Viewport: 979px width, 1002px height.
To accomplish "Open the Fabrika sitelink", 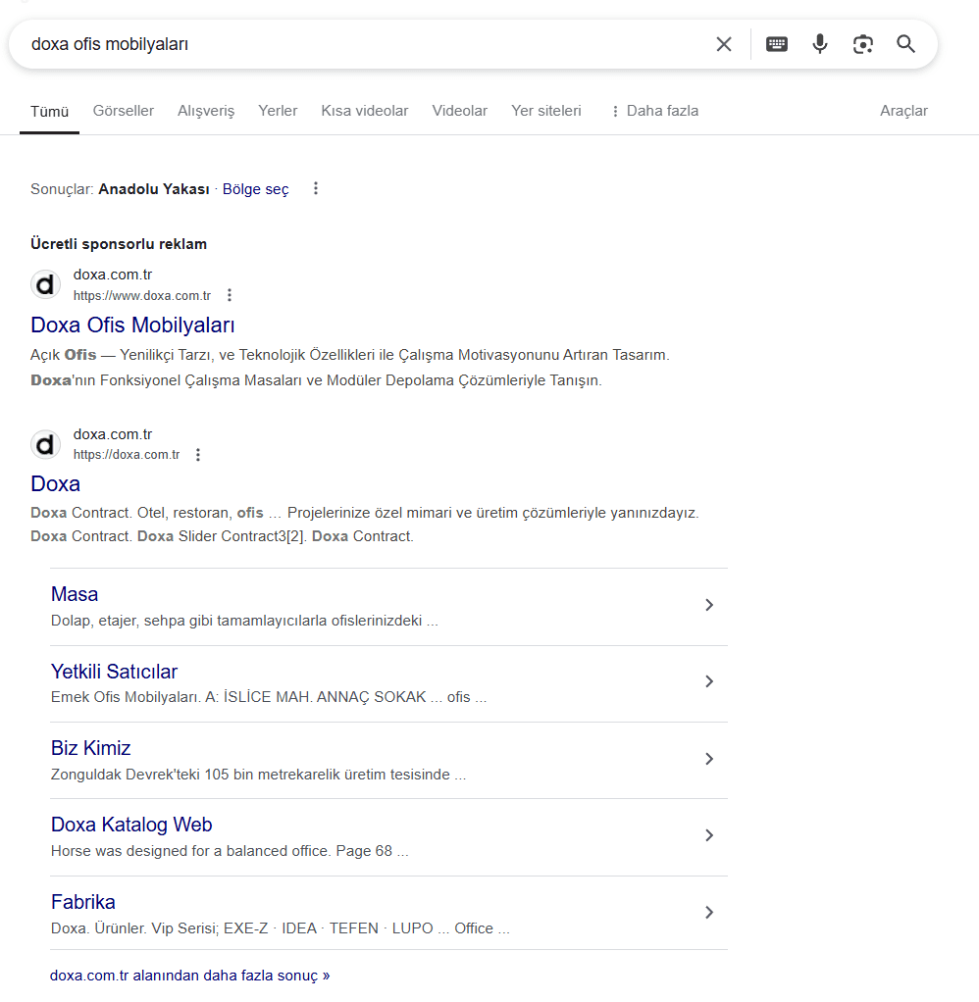I will click(x=83, y=902).
